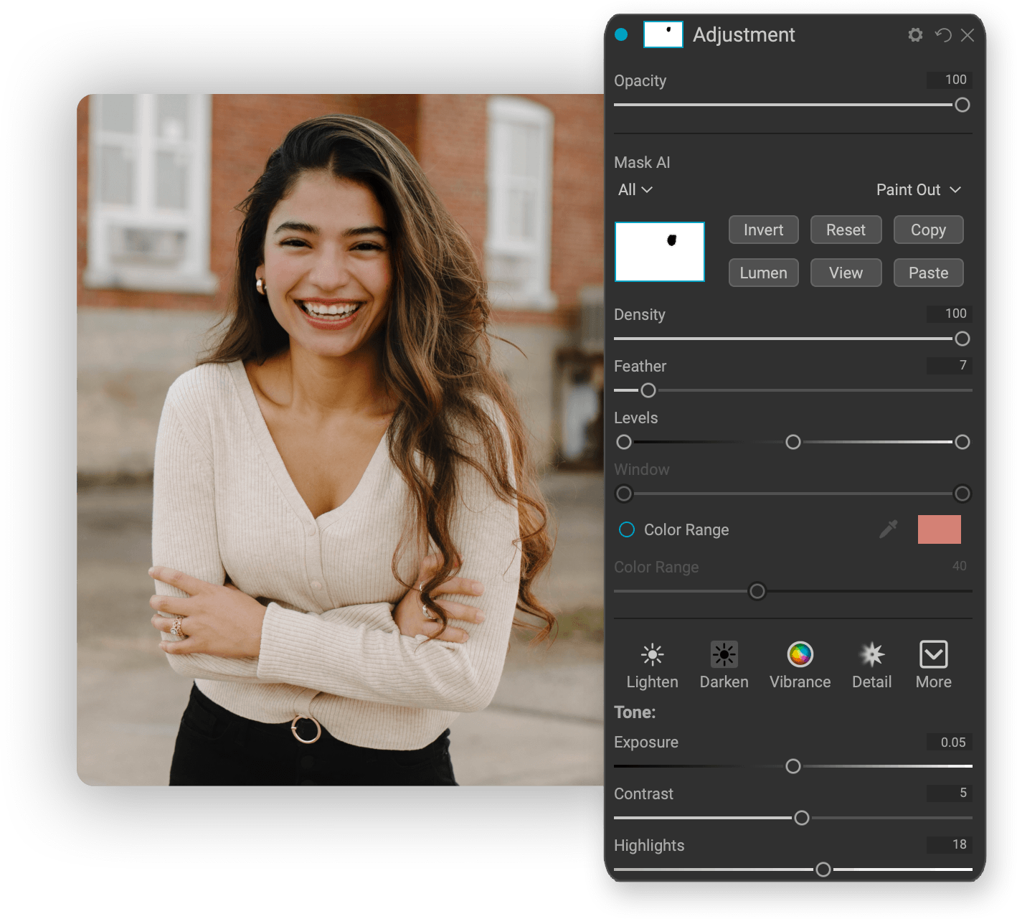
Task: Open the Paint Out mode dropdown
Action: (919, 189)
